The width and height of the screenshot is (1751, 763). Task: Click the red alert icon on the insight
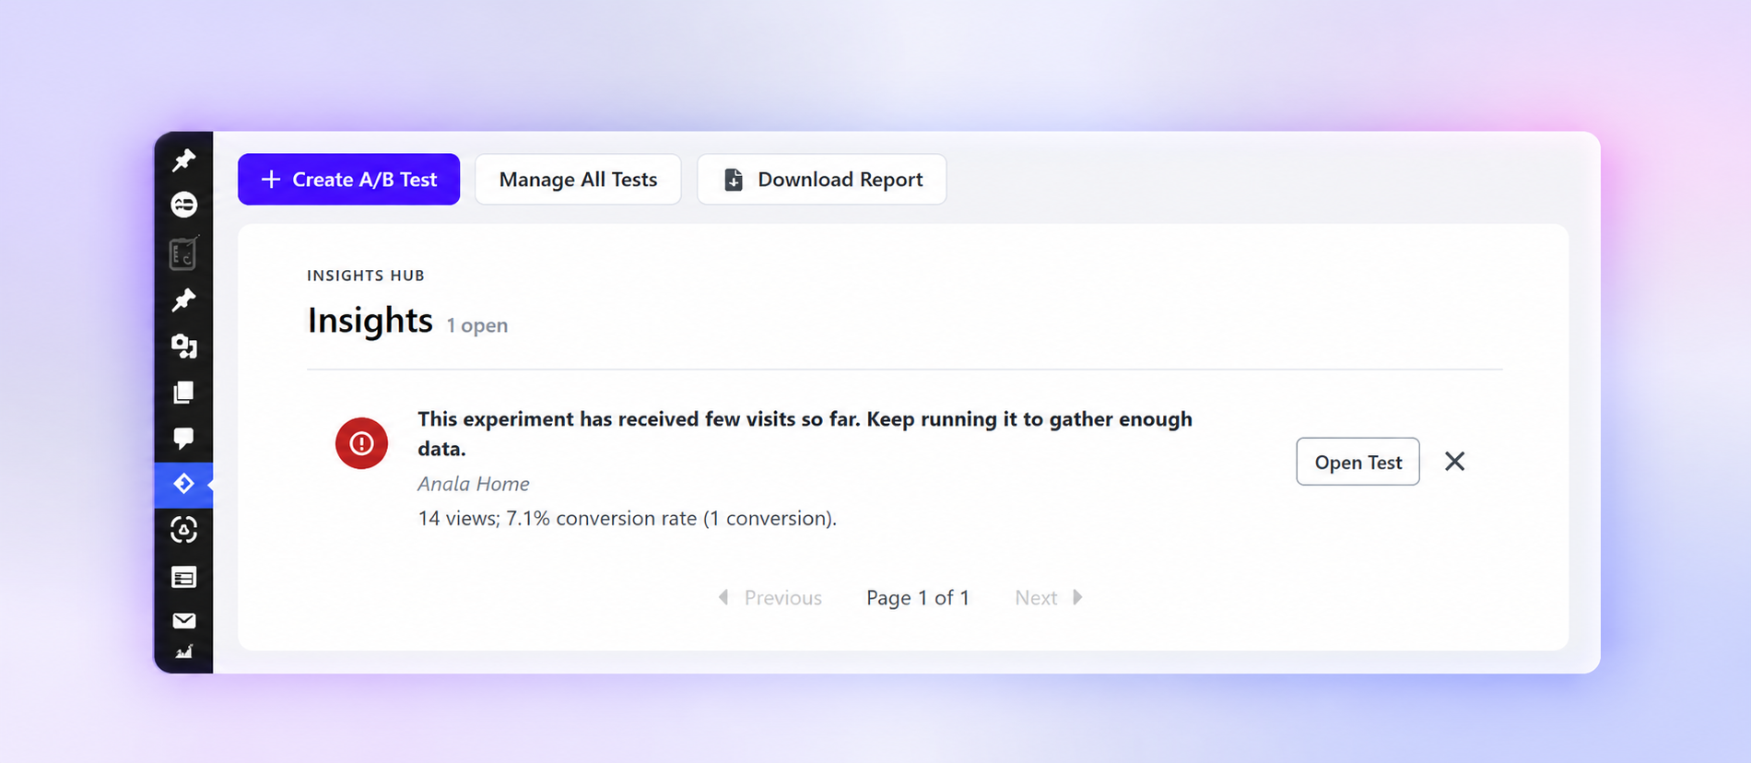(361, 443)
